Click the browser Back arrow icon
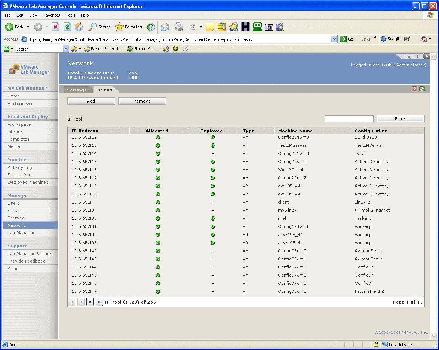The image size is (439, 350). pos(9,27)
